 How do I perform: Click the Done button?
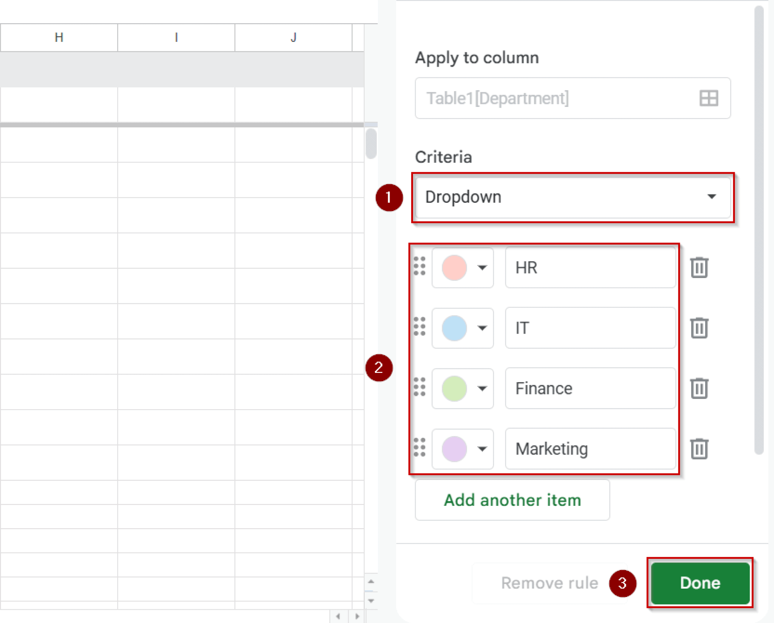pos(700,583)
